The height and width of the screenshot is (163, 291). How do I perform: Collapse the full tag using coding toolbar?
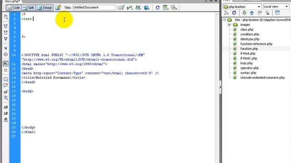(x=6, y=26)
